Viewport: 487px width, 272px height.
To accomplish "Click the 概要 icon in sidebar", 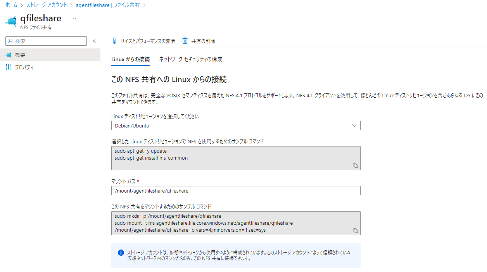I will click(x=9, y=55).
